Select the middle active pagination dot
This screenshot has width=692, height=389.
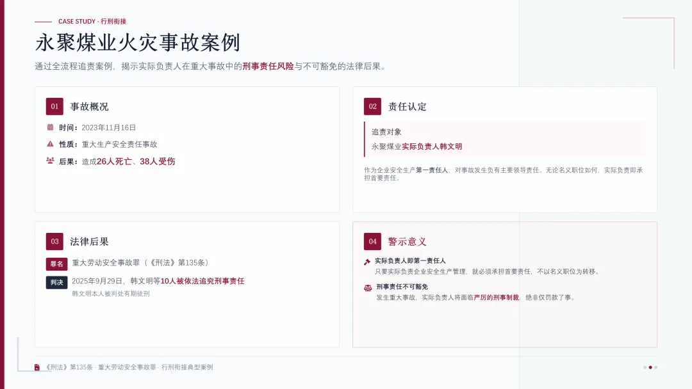tap(650, 367)
